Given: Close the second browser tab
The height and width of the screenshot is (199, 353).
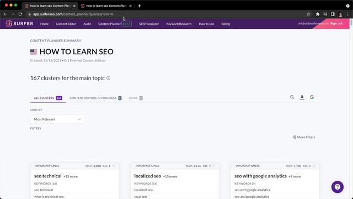Looking at the screenshot, I should tap(130, 6).
